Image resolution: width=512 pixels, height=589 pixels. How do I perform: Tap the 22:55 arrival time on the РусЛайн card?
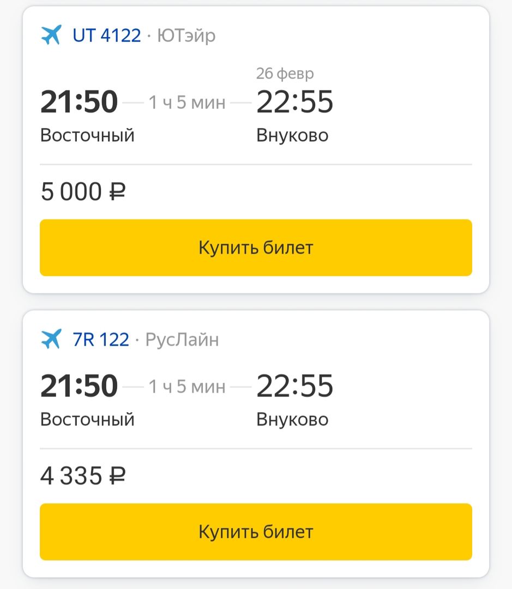[x=294, y=386]
